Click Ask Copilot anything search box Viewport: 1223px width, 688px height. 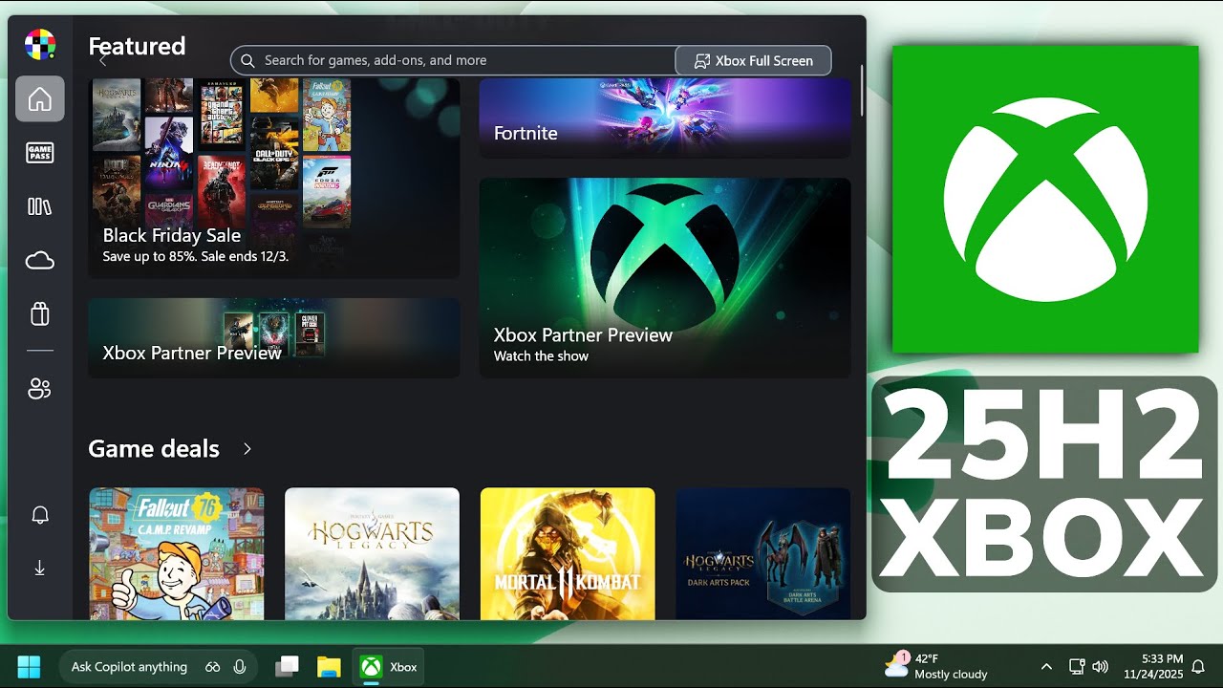(129, 667)
